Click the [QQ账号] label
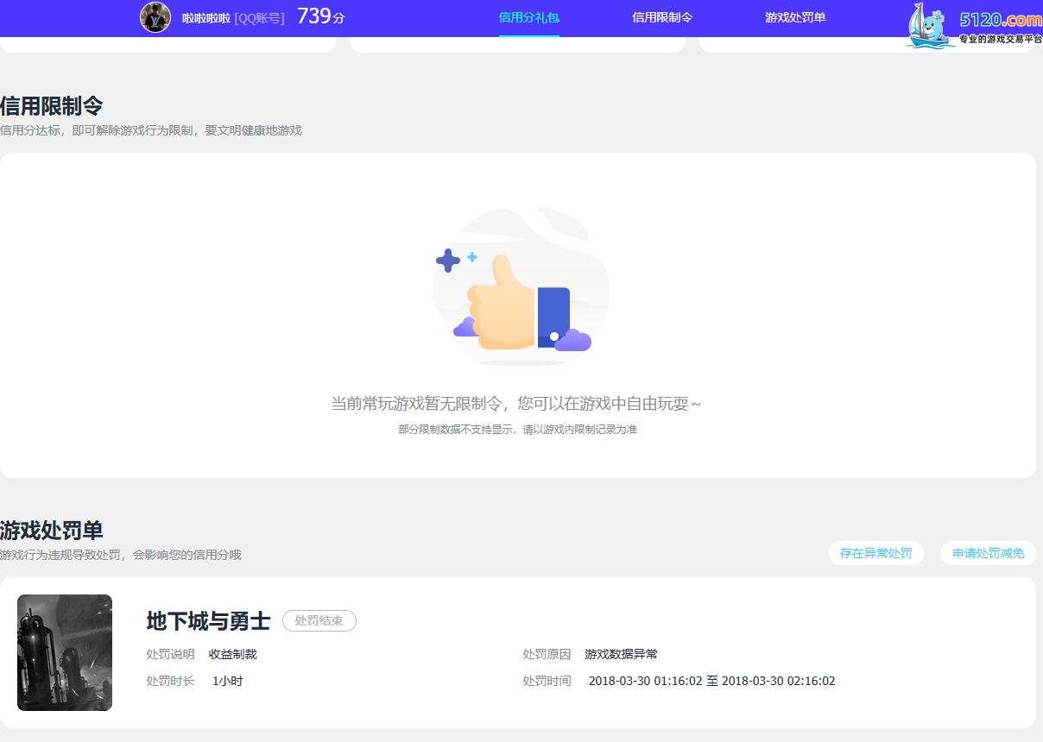Screen dimensions: 1043x742 coord(259,18)
